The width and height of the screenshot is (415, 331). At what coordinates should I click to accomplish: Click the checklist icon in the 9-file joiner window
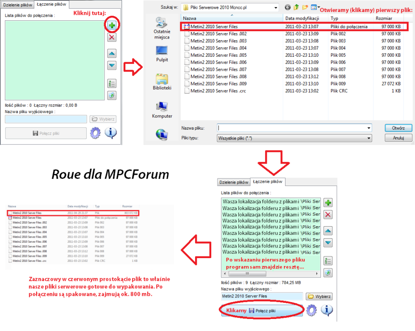click(328, 261)
